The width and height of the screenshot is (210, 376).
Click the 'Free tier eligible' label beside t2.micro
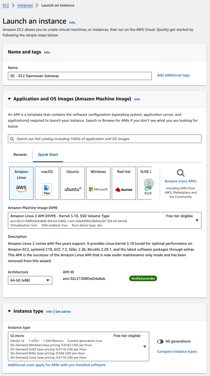pos(127,336)
